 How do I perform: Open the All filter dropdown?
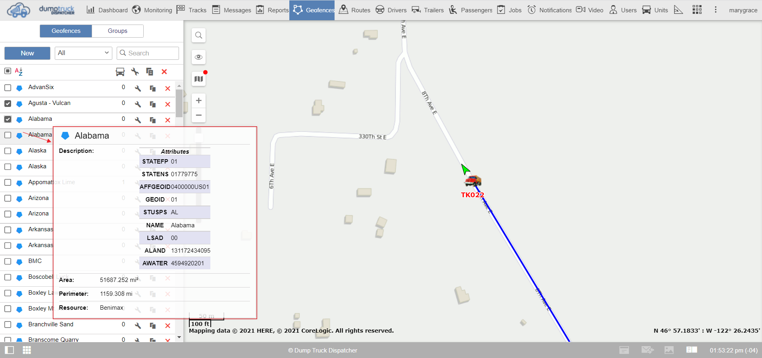pos(83,53)
